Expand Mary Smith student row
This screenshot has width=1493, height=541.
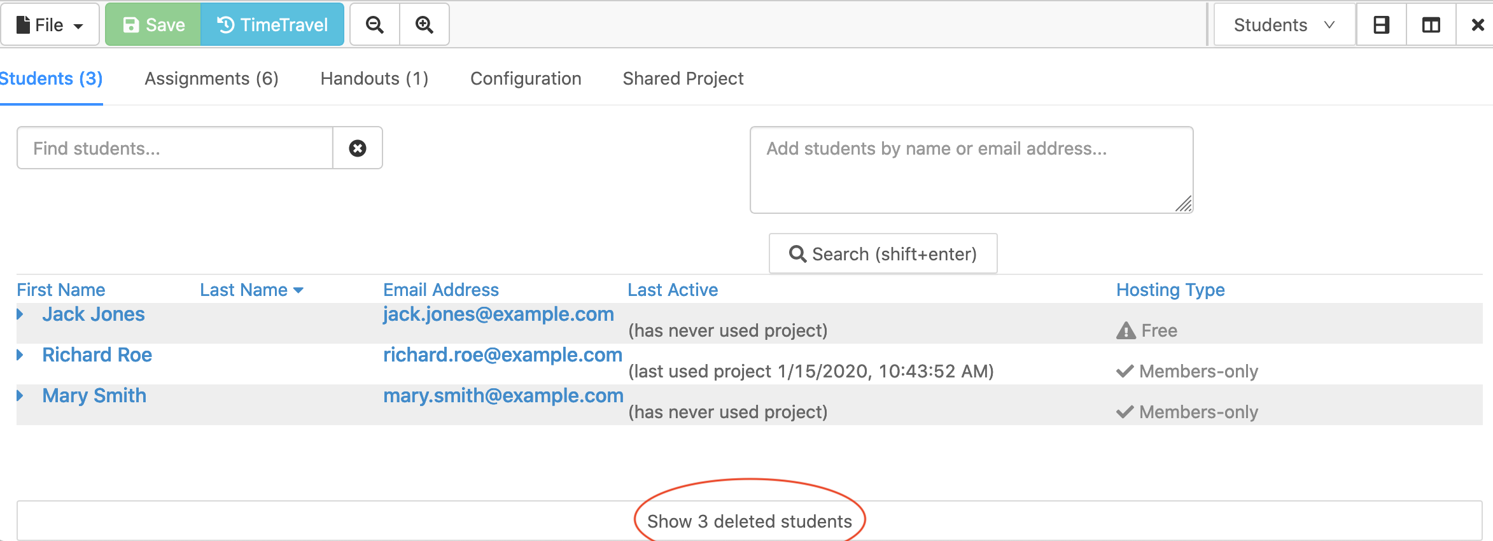point(20,396)
